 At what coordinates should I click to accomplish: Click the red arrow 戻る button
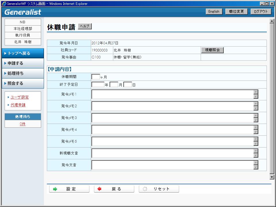[114, 189]
